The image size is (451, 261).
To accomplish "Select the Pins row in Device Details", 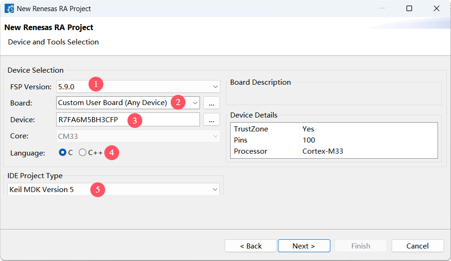I will pos(334,140).
